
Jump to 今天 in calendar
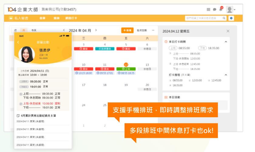point(34,31)
